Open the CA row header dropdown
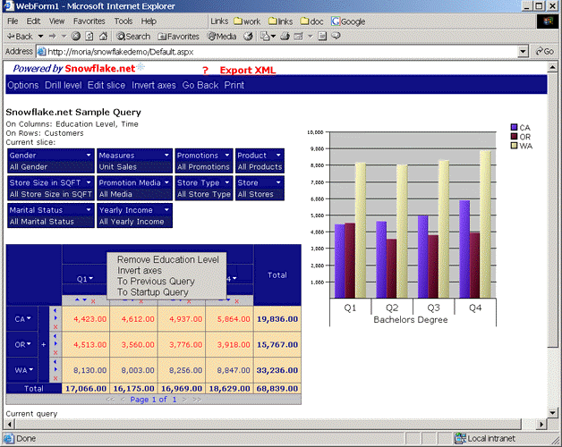Screen dimensions: 562x447 29,318
